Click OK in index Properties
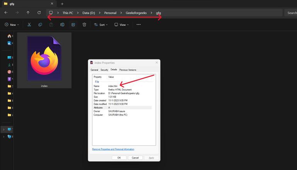Viewport: 297px width, 170px height. 119,158
